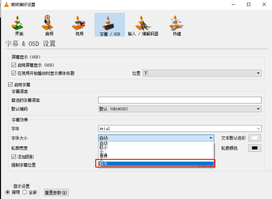Minimize the 简明偏好设置 window

(233, 4)
